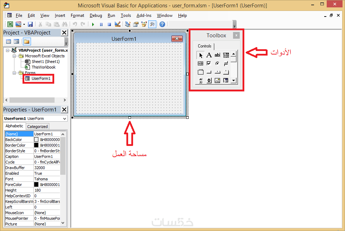Select the RefEdit control in Toolbox
Viewport: 345px width, 231px height.
226,81
